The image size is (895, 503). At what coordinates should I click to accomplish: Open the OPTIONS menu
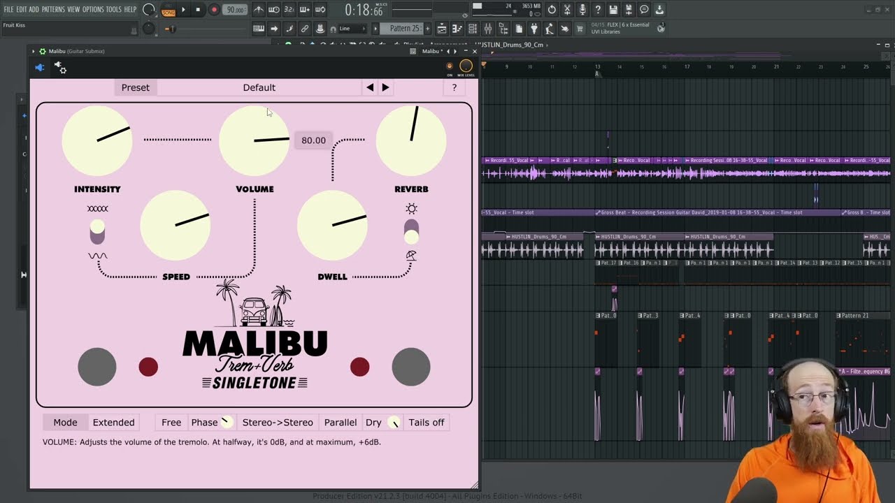click(x=93, y=10)
